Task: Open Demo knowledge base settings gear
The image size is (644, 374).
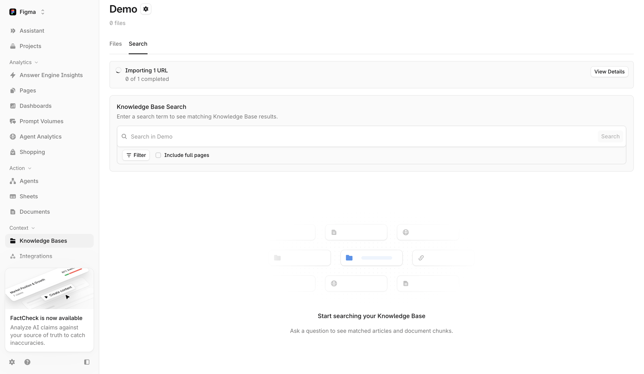Action: coord(146,9)
